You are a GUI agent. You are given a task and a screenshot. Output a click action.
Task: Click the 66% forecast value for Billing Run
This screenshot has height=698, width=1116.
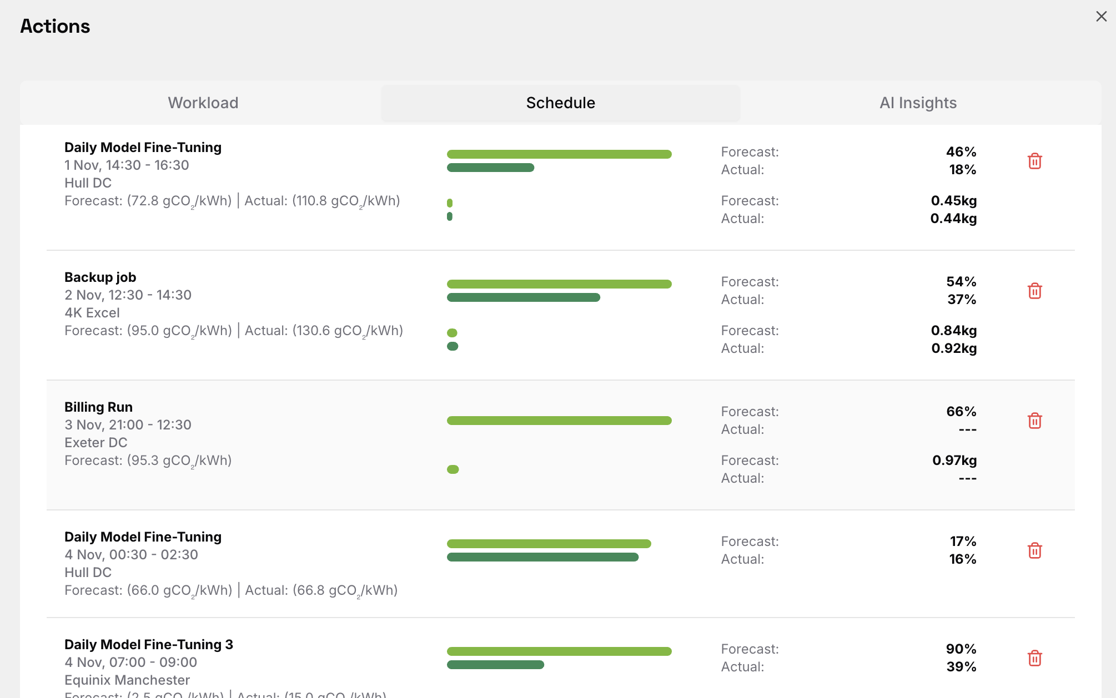point(961,411)
